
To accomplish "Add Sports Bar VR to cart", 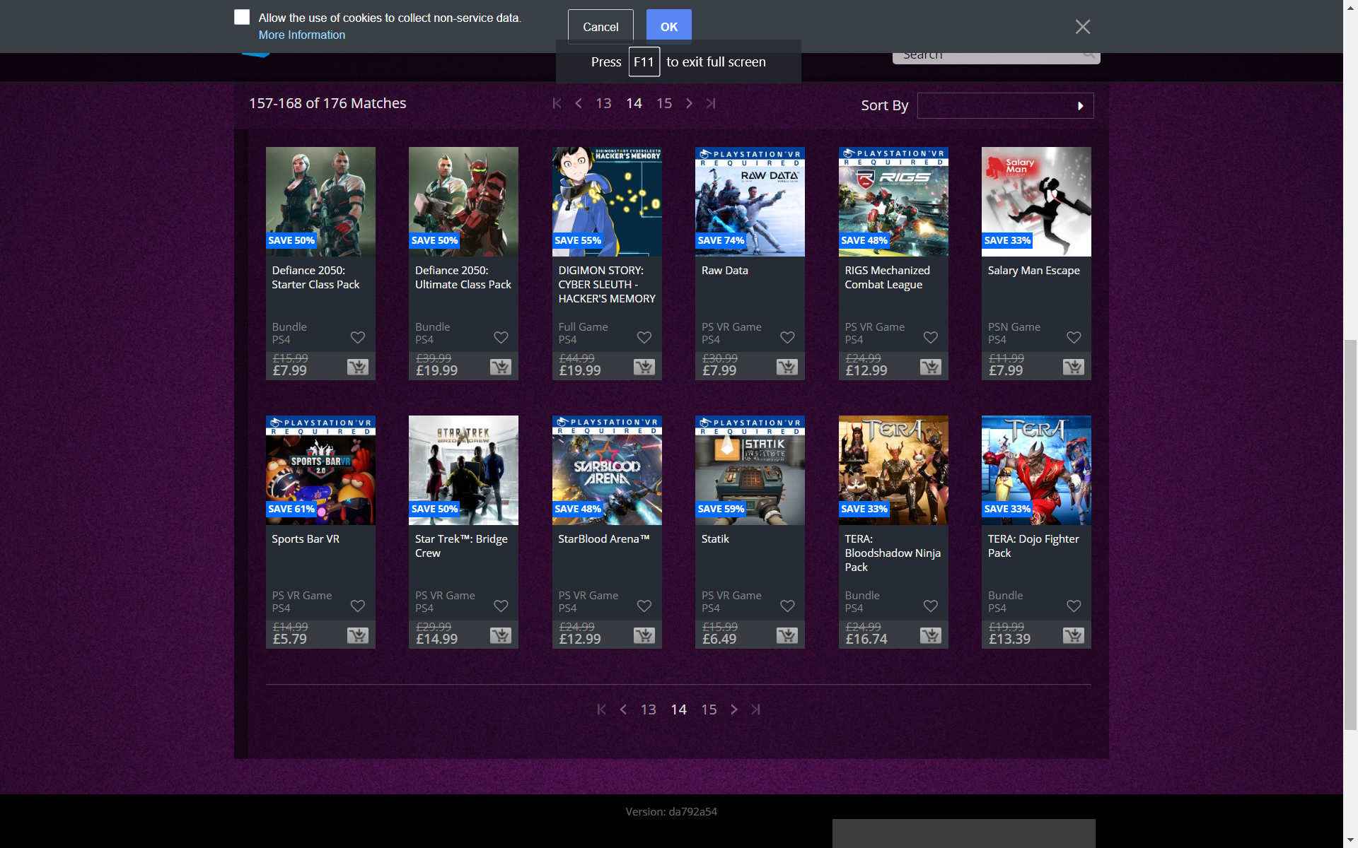I will (x=357, y=635).
